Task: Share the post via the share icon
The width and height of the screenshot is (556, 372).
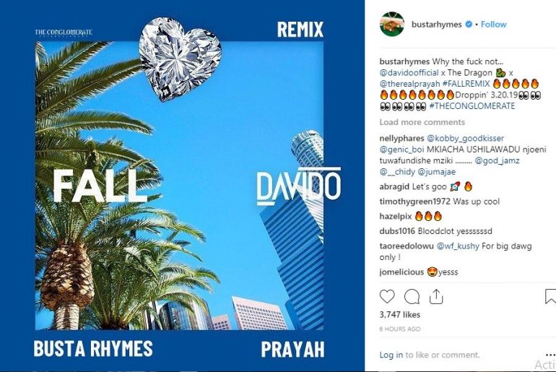Action: (436, 296)
